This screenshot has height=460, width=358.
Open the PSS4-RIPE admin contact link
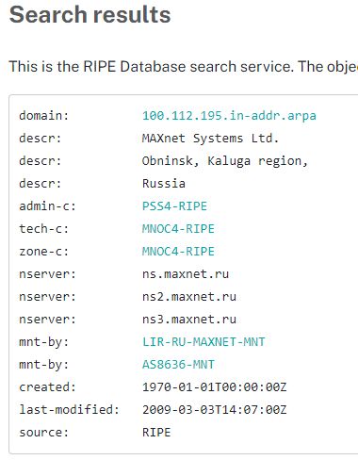pyautogui.click(x=174, y=206)
